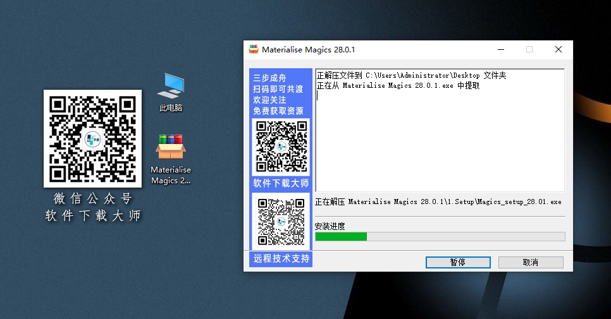Click the 软件下载大师 label in installer sidebar
This screenshot has height=319, width=611.
click(x=281, y=183)
